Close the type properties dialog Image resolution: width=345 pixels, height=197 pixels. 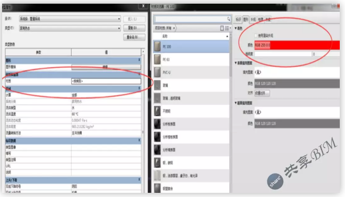pyautogui.click(x=143, y=6)
